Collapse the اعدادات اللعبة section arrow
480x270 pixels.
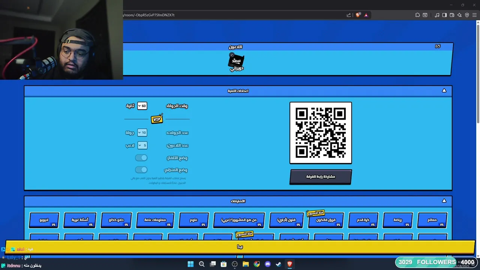pyautogui.click(x=444, y=90)
